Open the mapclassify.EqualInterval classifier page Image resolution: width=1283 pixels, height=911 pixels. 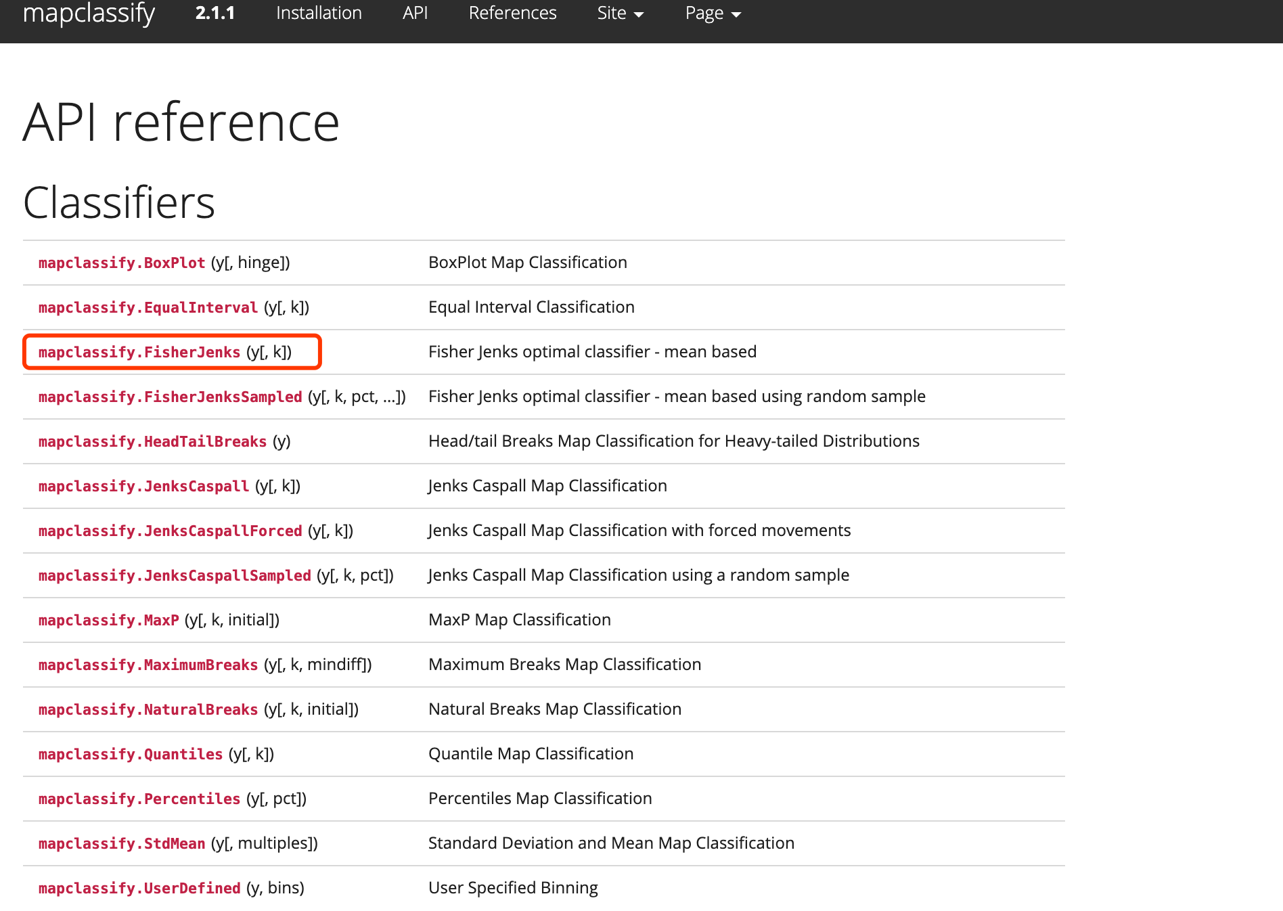tap(147, 307)
